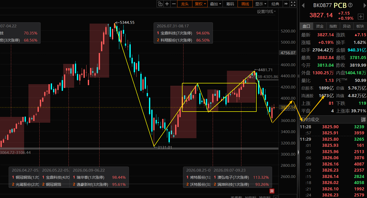Click the red 异 anomaly marker
The height and width of the screenshot is (198, 367).
tap(272, 191)
